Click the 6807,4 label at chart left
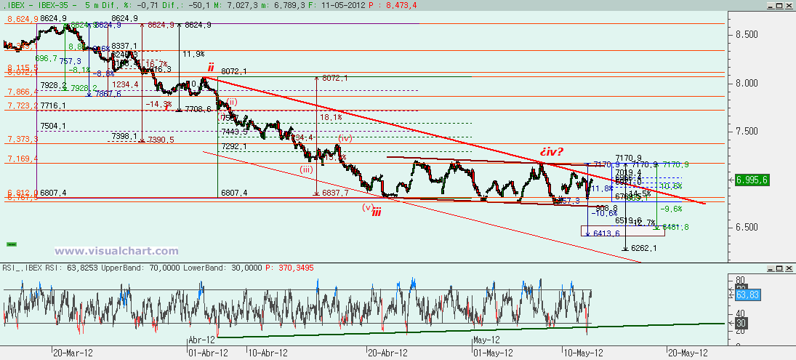Viewport: 796px width, 360px height. [x=53, y=193]
